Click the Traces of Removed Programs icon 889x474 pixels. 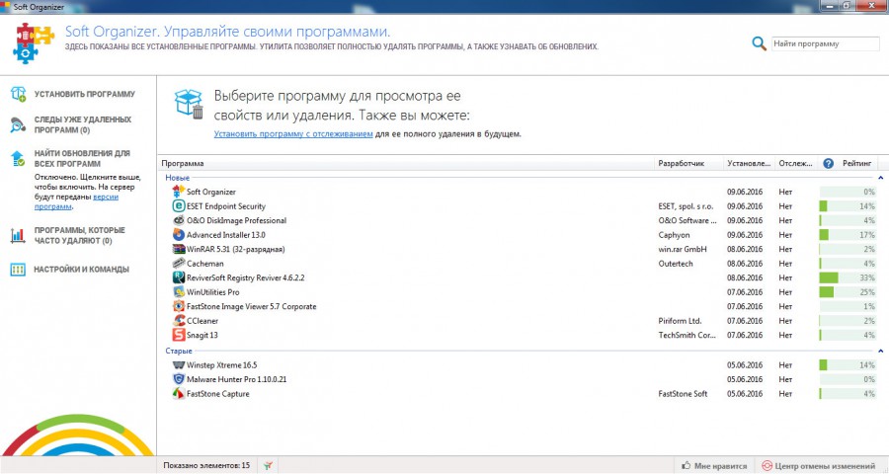(x=18, y=124)
